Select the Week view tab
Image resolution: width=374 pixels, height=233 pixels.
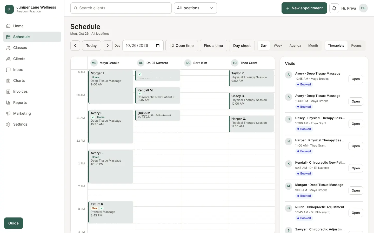(x=278, y=46)
